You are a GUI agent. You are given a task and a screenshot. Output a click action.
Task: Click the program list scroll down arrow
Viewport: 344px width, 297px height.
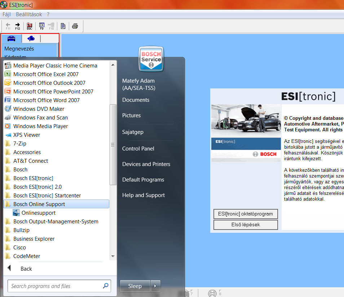113,256
